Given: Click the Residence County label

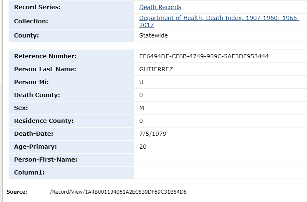Looking at the screenshot, I should point(43,121).
